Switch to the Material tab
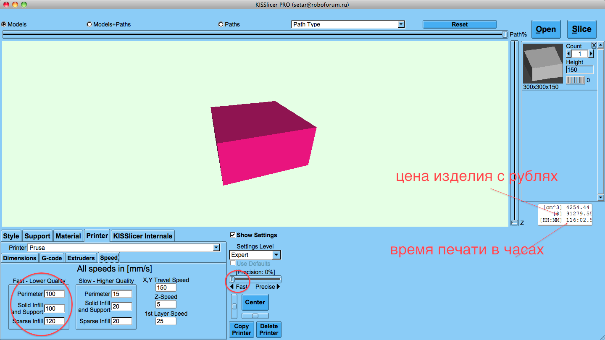 (x=68, y=236)
